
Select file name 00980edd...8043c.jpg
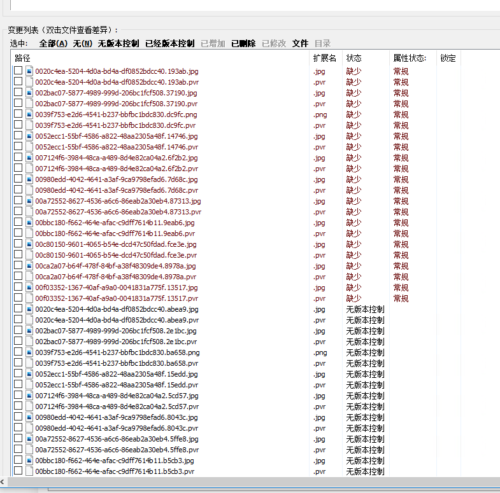point(117,417)
